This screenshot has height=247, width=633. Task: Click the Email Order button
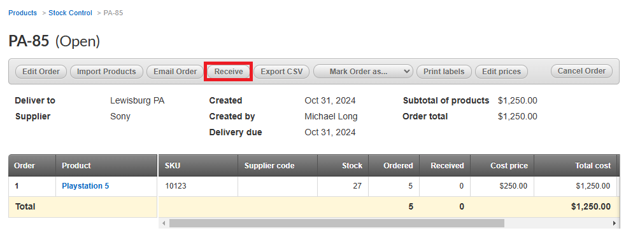[x=175, y=72]
